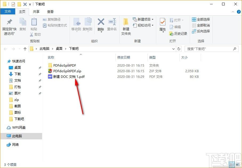Switch to the View (查看) tab
This screenshot has width=242, height=168.
click(50, 12)
